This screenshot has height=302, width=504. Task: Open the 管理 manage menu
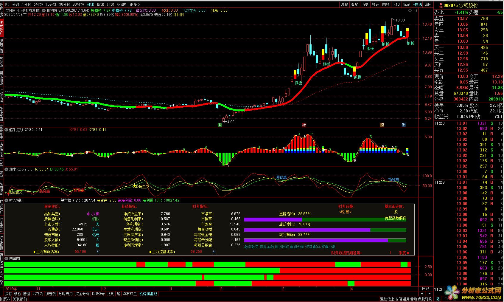27,294
